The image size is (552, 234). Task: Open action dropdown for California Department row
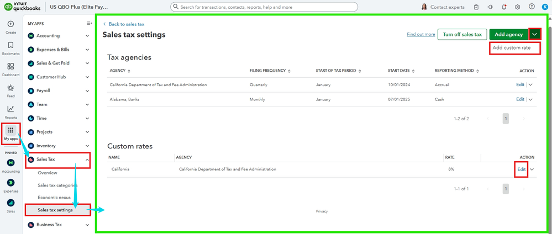tap(530, 85)
